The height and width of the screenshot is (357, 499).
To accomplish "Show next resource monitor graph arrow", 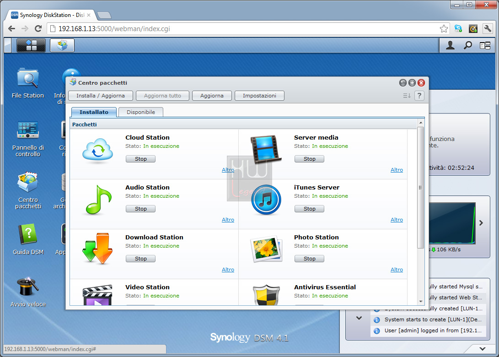I will click(x=481, y=223).
